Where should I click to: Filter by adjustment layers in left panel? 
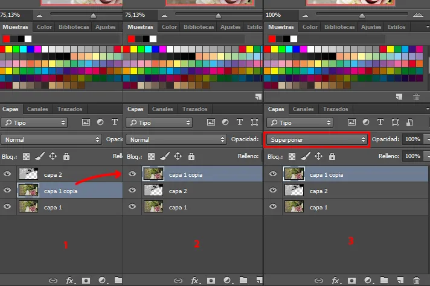[100, 122]
